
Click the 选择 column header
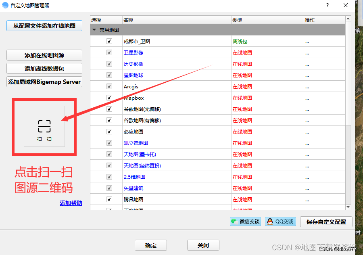(x=106, y=20)
